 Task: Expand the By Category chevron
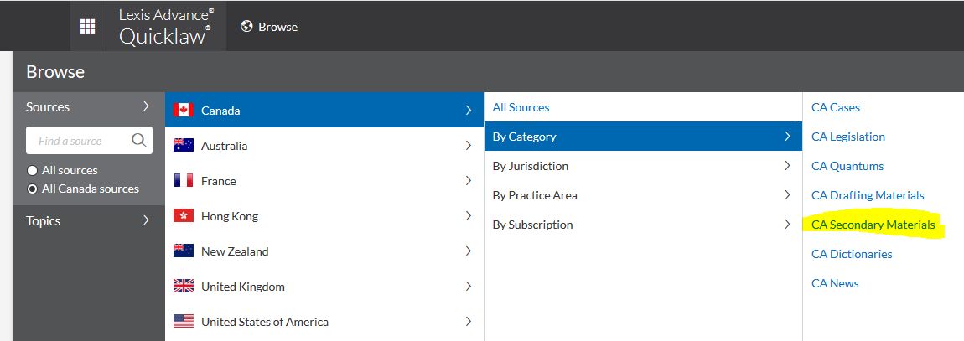pyautogui.click(x=788, y=137)
